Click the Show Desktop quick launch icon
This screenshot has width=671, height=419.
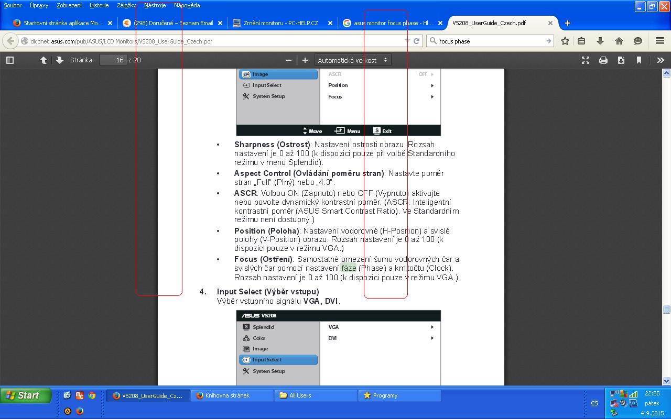point(67,395)
